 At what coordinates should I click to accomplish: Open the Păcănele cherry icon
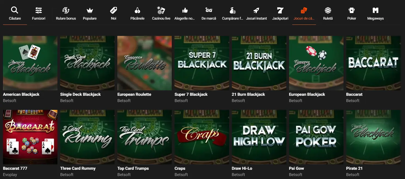137,10
